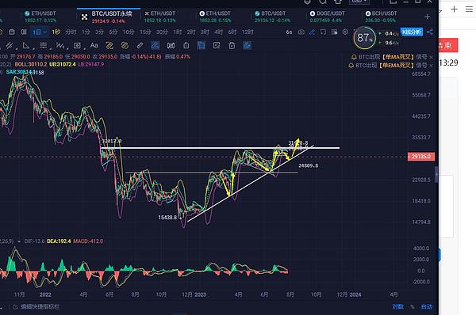The width and height of the screenshot is (476, 315).
Task: Select the 4时 timeframe
Action: [219, 32]
